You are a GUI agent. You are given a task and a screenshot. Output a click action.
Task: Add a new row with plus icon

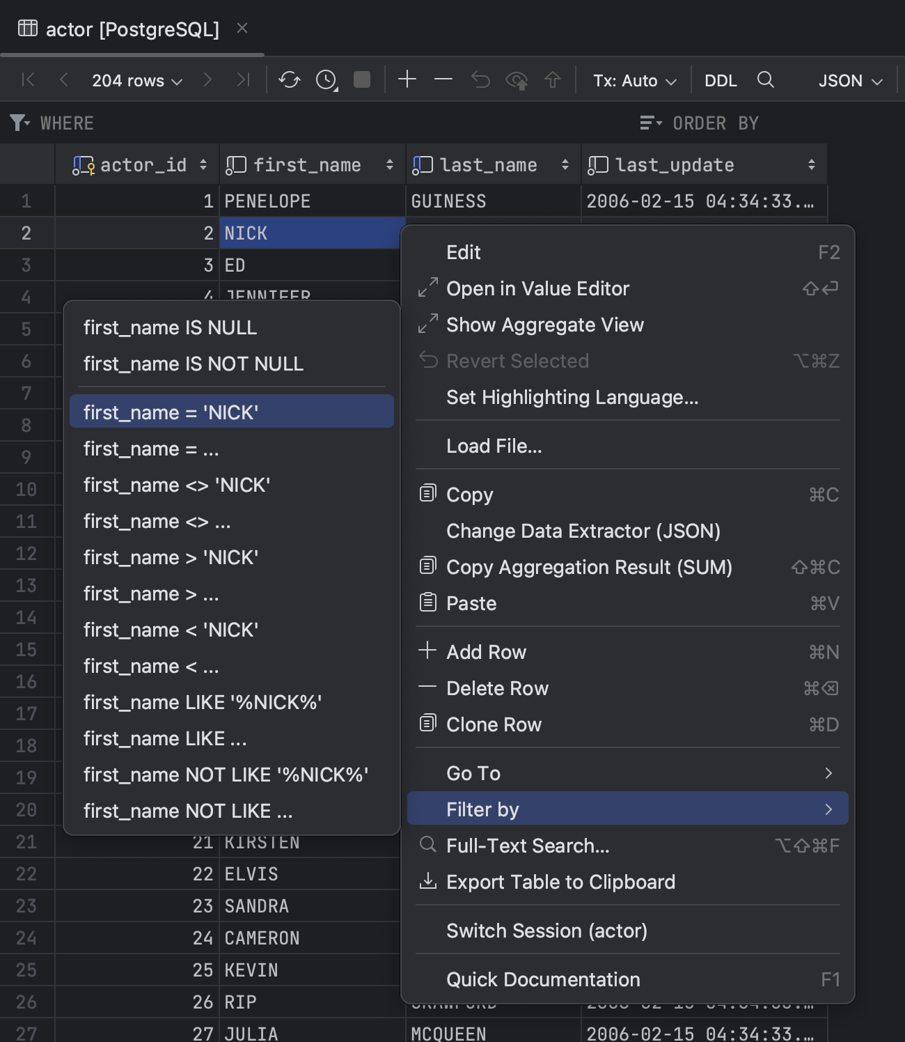tap(407, 80)
